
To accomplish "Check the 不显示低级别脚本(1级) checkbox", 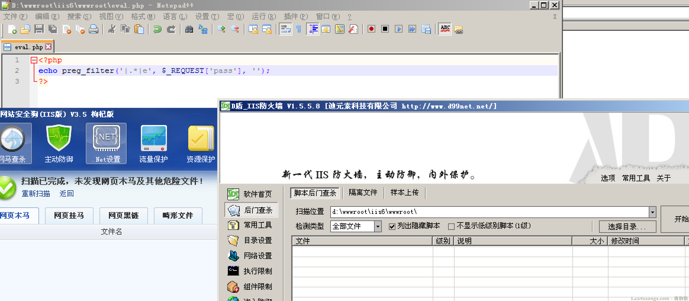I will [x=451, y=227].
